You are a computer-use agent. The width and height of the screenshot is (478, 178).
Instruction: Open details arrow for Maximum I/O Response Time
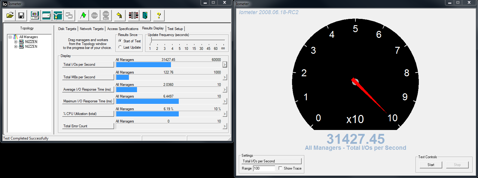(x=225, y=101)
